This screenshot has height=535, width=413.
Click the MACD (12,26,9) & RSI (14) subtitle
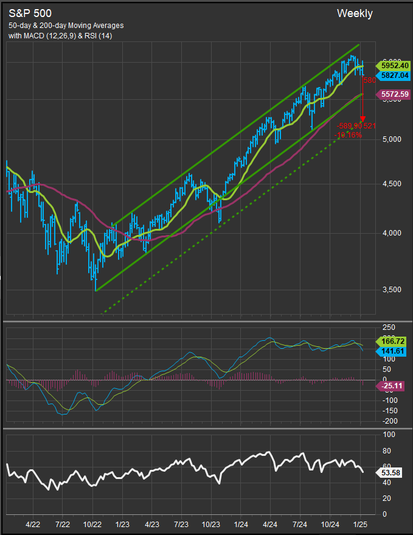(x=60, y=35)
